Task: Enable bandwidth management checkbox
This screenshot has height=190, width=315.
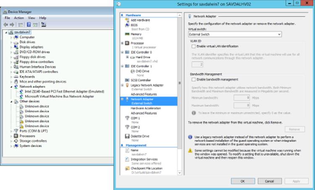Action: pyautogui.click(x=194, y=80)
